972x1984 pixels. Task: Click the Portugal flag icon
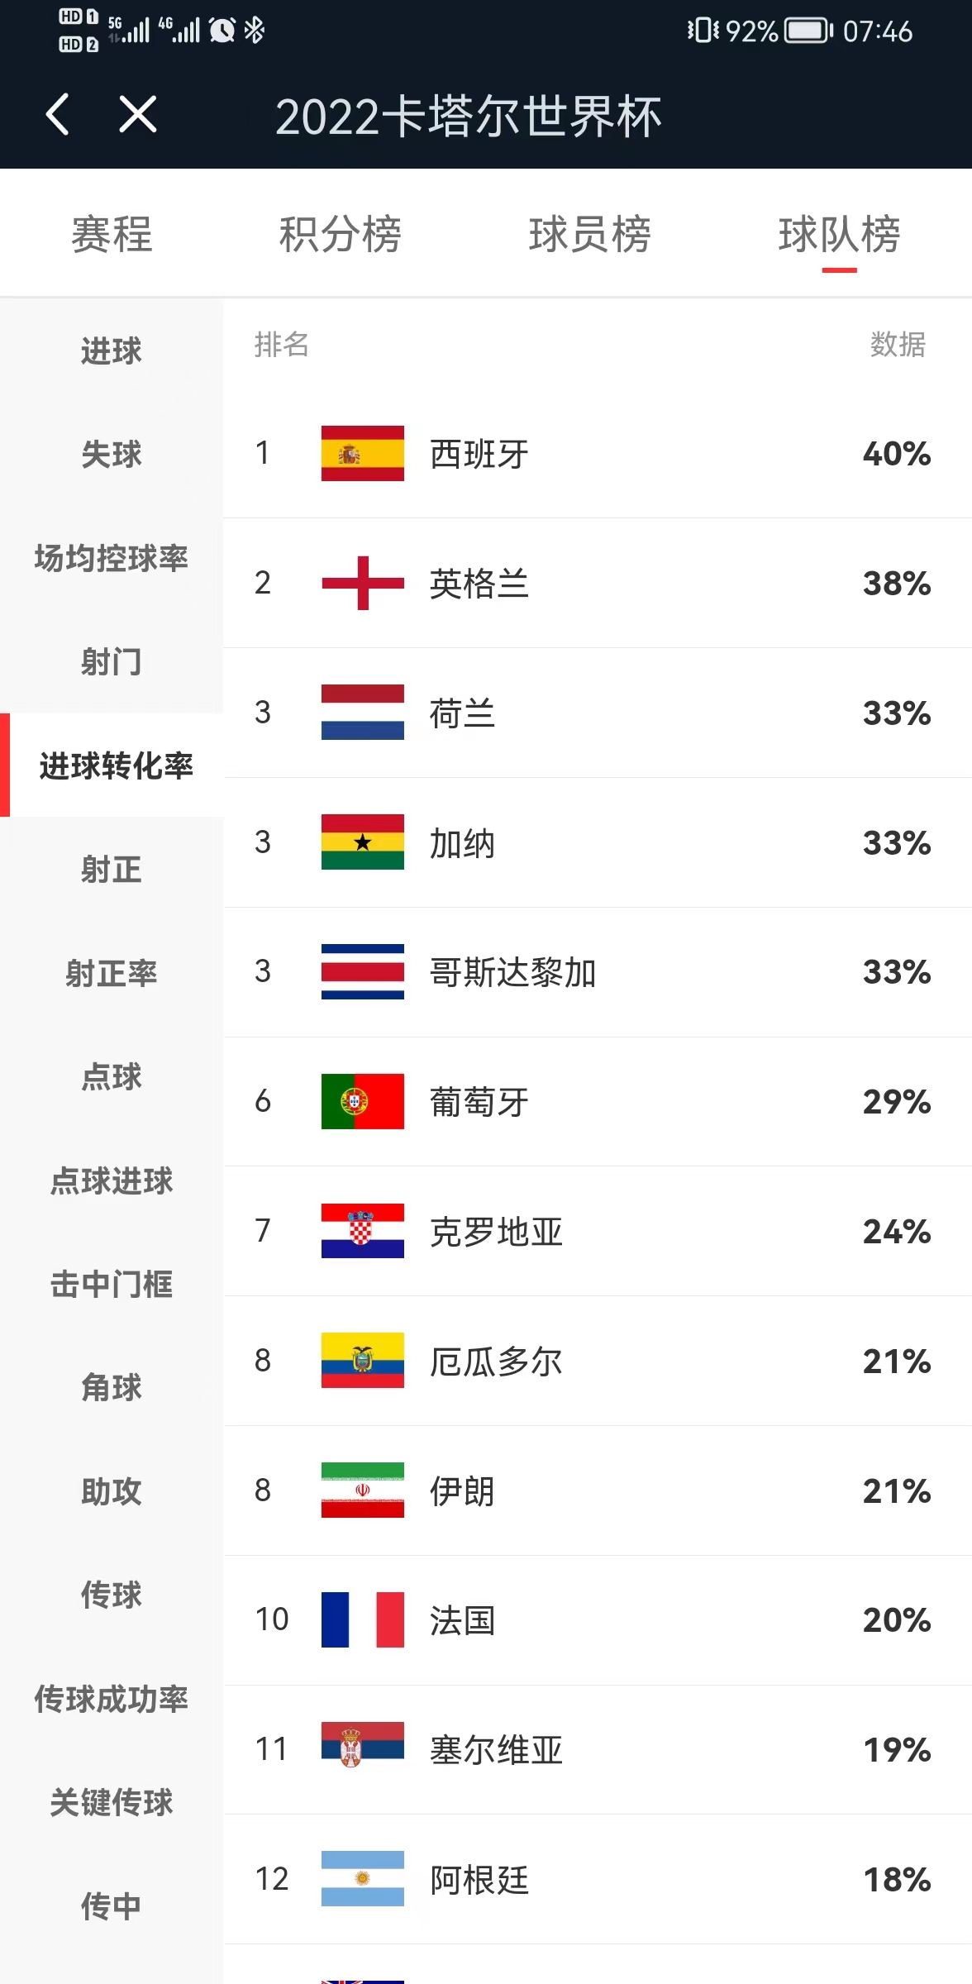pos(362,1101)
